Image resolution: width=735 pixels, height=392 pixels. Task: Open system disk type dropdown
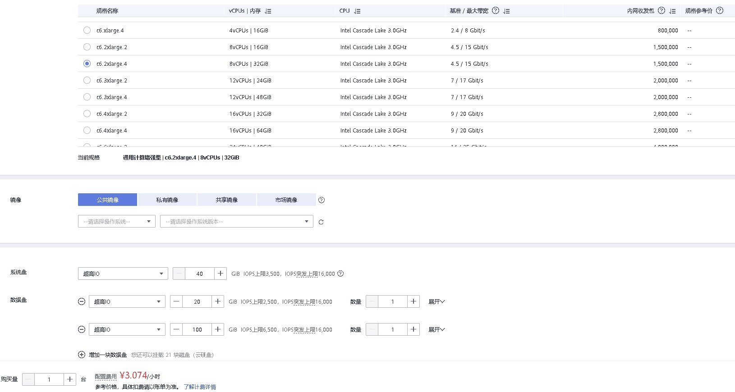click(123, 273)
